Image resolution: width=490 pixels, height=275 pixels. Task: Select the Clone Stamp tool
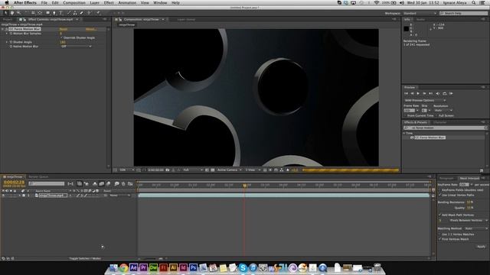pyautogui.click(x=75, y=13)
